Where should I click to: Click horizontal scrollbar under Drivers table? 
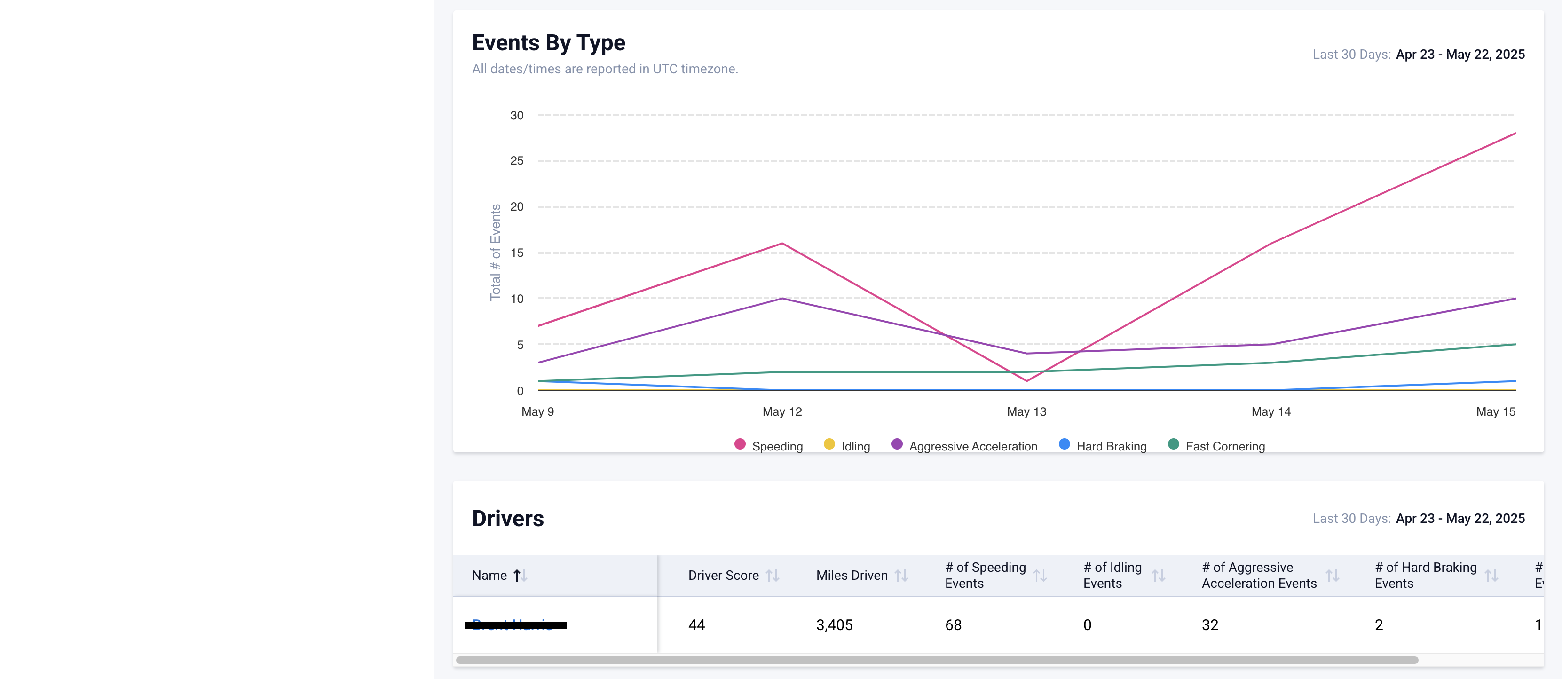[x=936, y=660]
